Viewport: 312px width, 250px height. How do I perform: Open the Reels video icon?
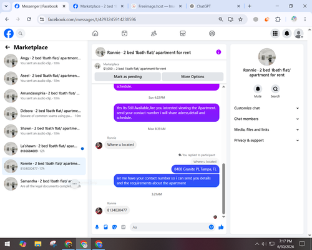pos(124,33)
